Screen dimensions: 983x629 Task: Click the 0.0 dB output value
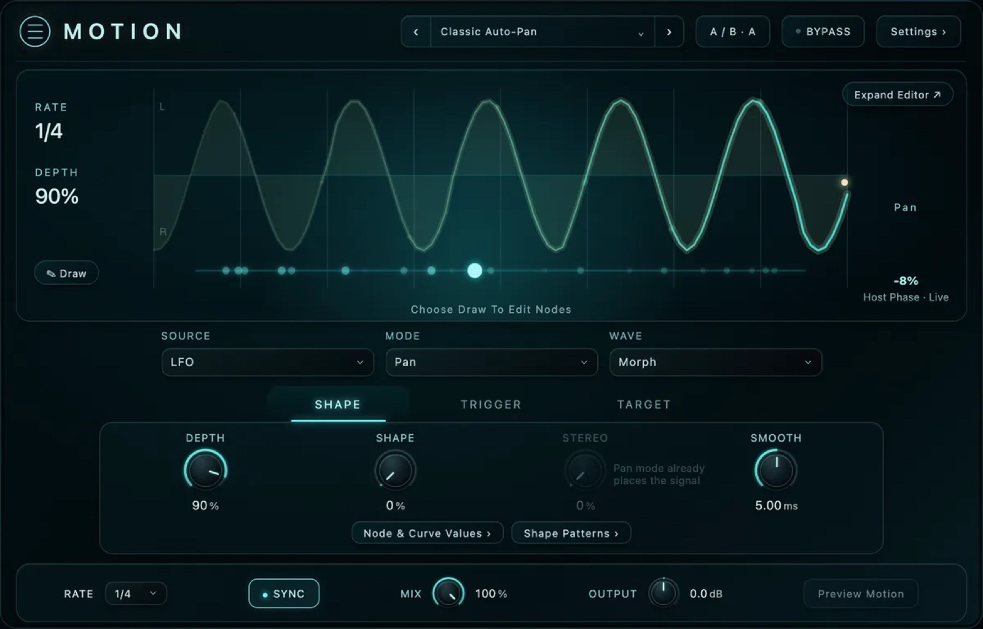(x=706, y=593)
